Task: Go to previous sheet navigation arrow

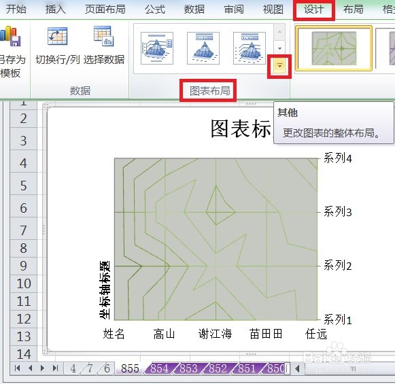Action: point(30,368)
